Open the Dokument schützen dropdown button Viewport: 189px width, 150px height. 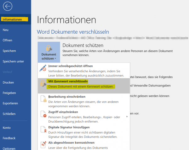coord(49,52)
